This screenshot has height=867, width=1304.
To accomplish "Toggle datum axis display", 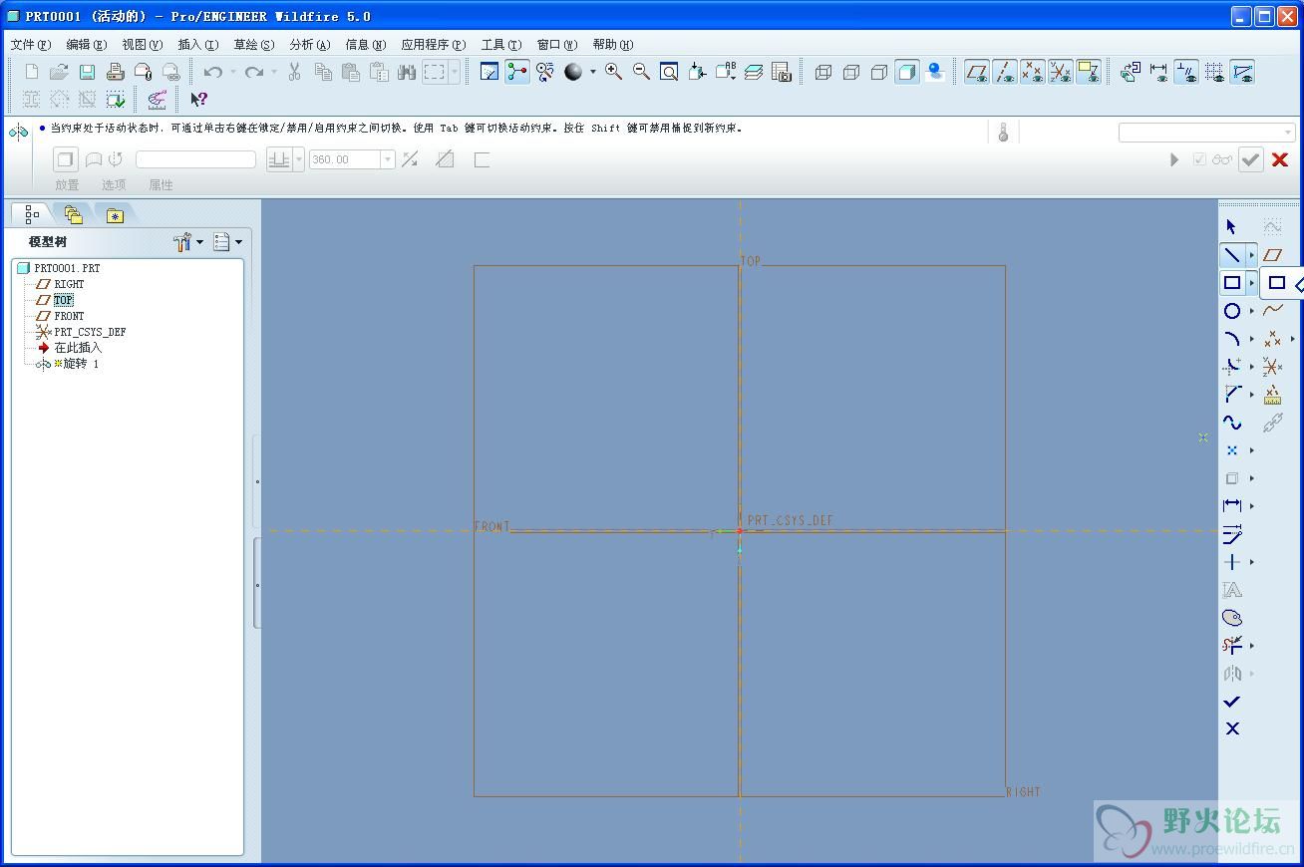I will tap(1005, 72).
